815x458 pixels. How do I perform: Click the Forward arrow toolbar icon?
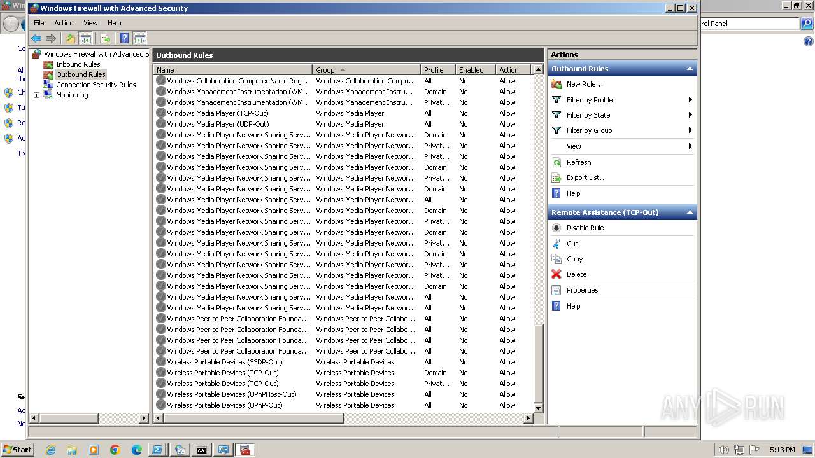click(x=51, y=38)
